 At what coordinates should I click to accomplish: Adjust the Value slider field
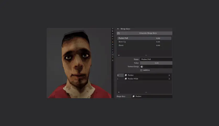[156, 63]
